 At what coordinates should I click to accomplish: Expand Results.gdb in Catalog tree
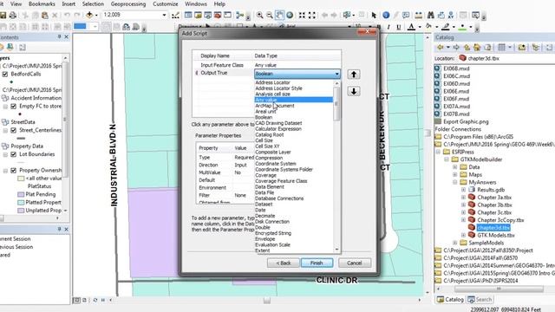[x=463, y=190]
